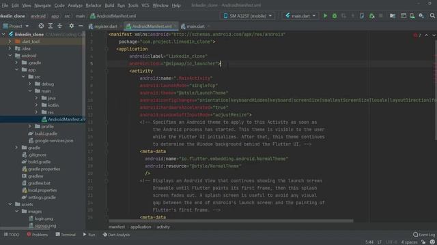The image size is (437, 245).
Task: Open the Run tool window
Action: tap(89, 235)
